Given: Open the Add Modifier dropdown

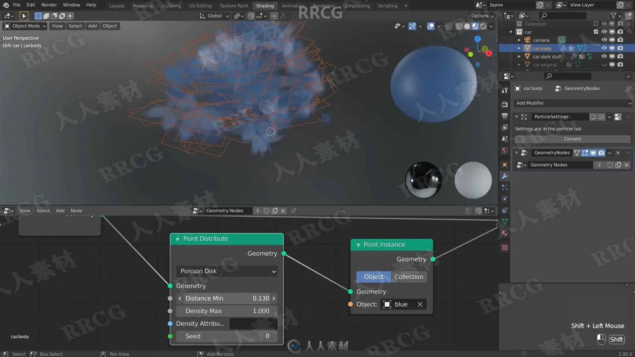Looking at the screenshot, I should [573, 103].
